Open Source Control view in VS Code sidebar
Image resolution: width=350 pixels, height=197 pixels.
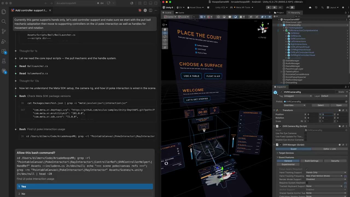point(4,31)
